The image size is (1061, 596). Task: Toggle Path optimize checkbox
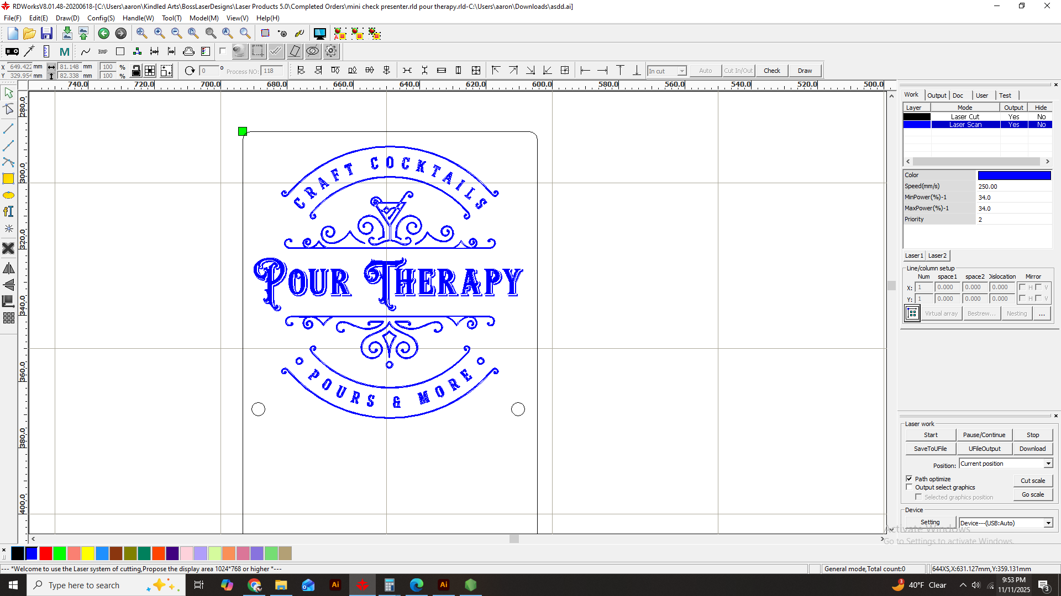tap(909, 478)
